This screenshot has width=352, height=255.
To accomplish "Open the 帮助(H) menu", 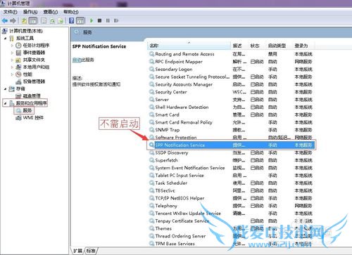I will click(71, 12).
